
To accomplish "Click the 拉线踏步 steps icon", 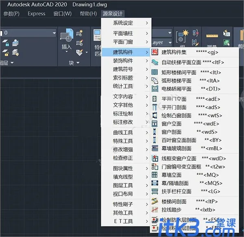I will [155, 210].
